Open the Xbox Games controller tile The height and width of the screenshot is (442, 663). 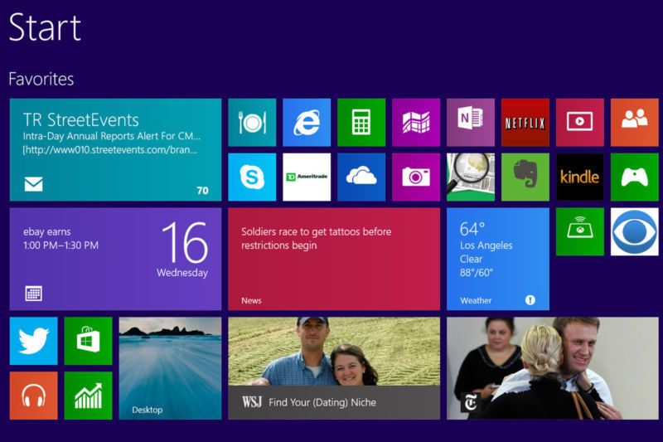pyautogui.click(x=634, y=177)
